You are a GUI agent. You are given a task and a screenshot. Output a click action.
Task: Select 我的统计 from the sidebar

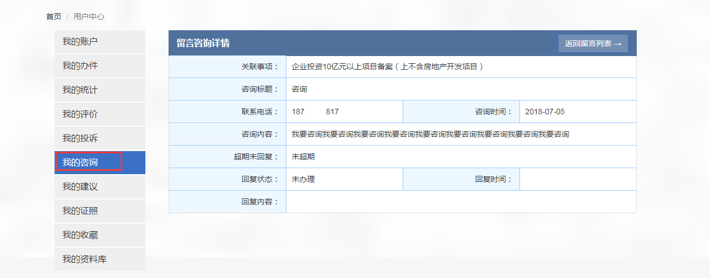pos(99,90)
